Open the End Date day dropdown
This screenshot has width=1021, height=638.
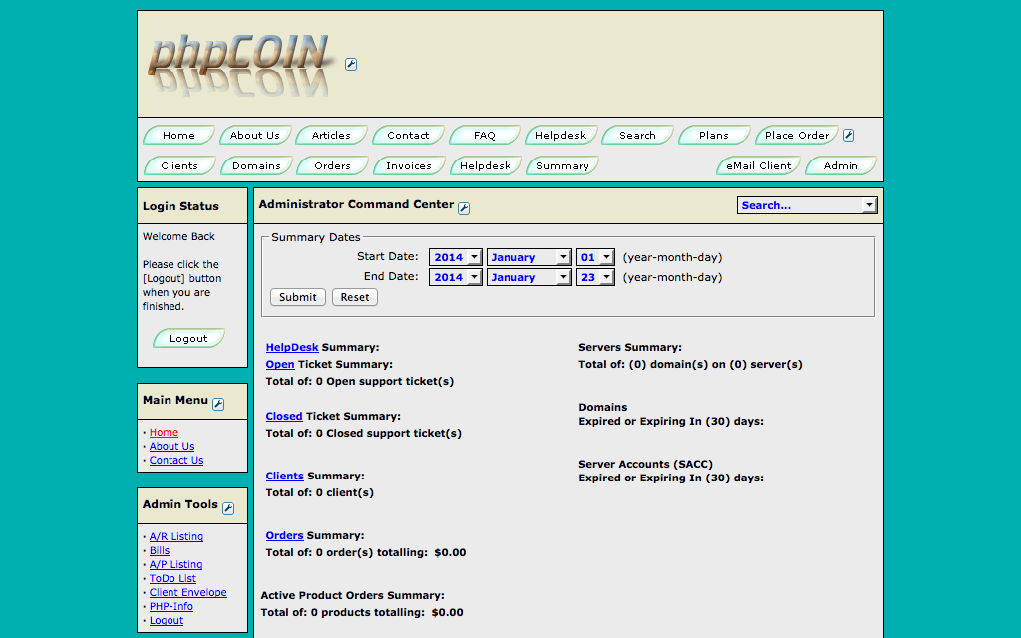595,277
